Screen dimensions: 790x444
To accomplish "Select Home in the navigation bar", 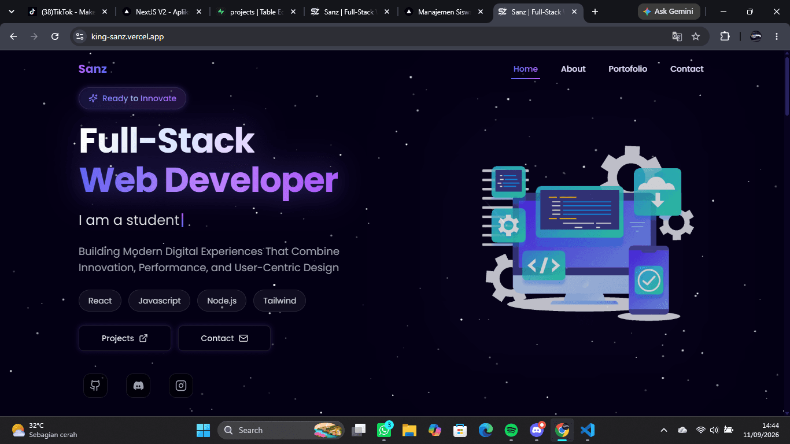I will [x=526, y=69].
